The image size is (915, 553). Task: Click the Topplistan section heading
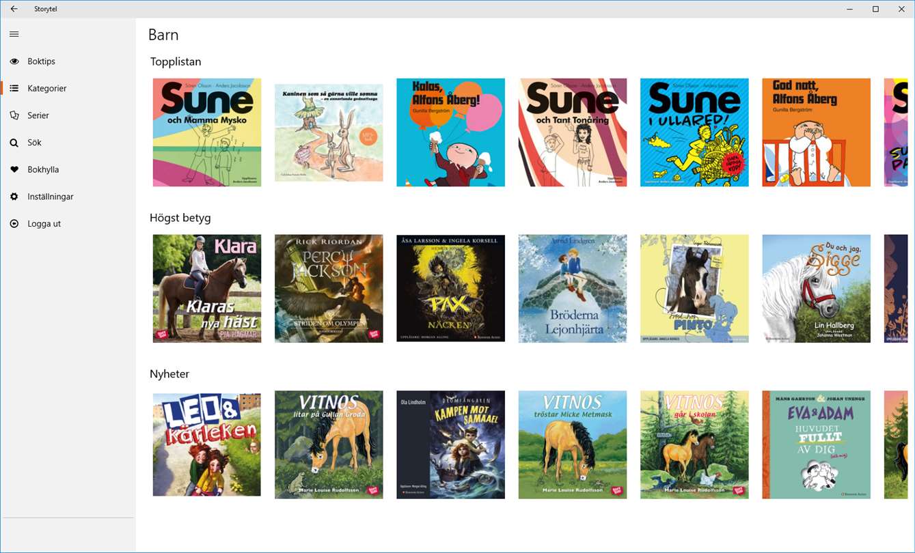point(176,61)
